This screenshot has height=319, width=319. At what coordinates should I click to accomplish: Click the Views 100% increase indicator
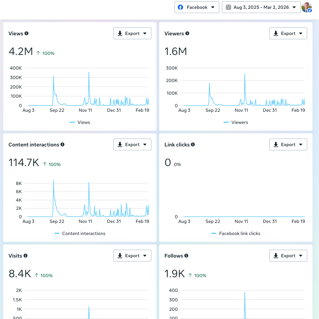click(45, 53)
